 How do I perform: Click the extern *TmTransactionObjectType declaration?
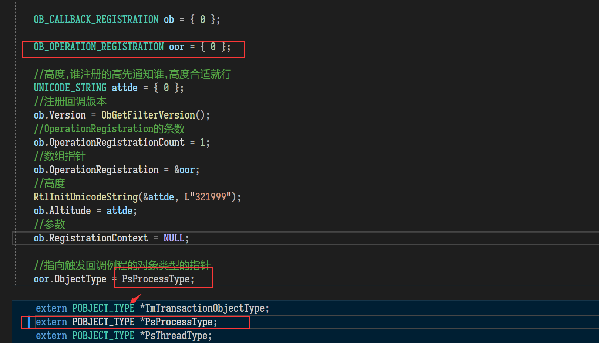point(152,308)
